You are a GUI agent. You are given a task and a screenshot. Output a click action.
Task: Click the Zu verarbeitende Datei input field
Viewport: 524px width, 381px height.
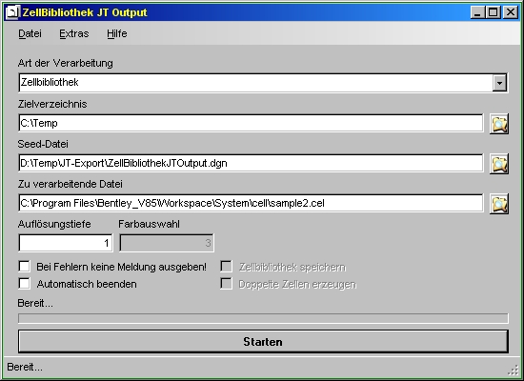[x=251, y=203]
